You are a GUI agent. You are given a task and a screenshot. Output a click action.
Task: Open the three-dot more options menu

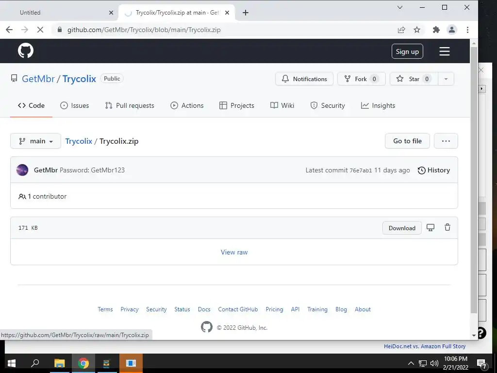point(446,141)
